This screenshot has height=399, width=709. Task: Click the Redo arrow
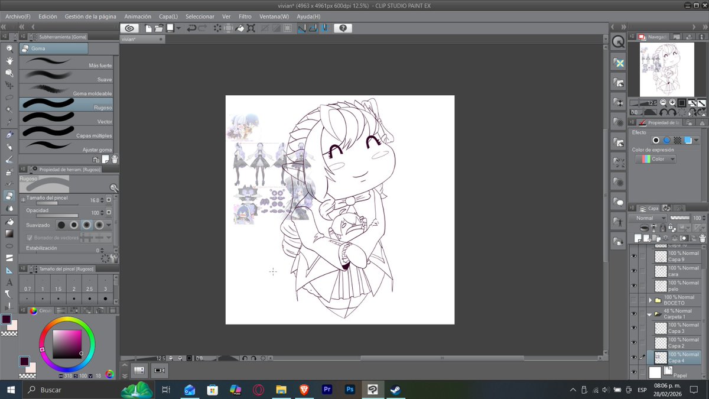click(x=203, y=28)
